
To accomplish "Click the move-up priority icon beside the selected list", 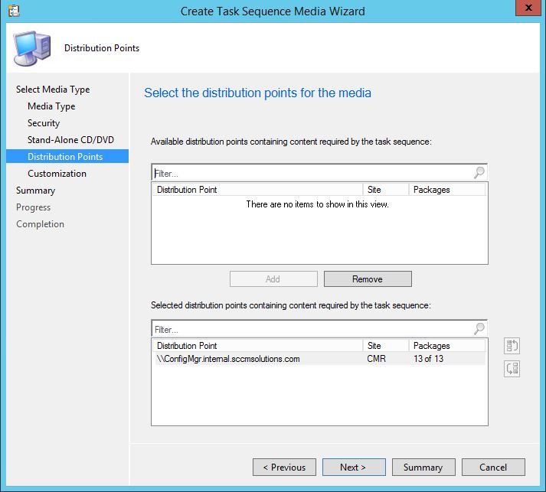I will pyautogui.click(x=512, y=346).
